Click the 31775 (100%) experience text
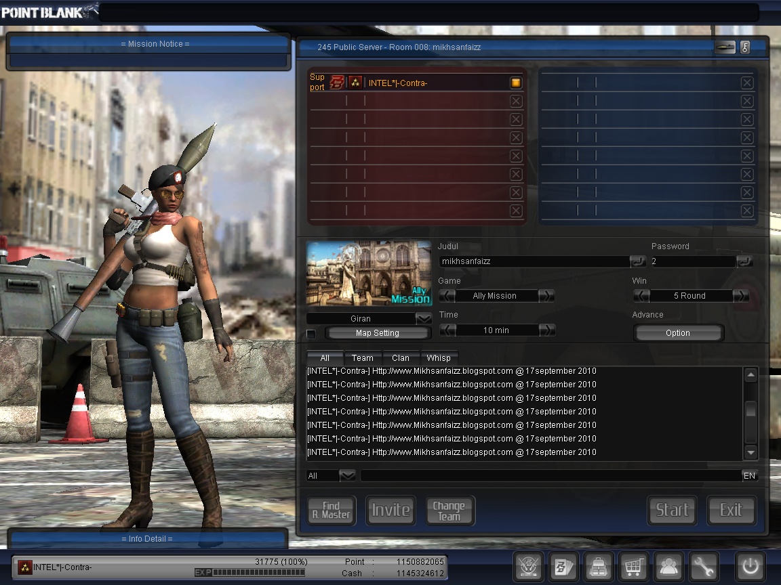 point(281,561)
